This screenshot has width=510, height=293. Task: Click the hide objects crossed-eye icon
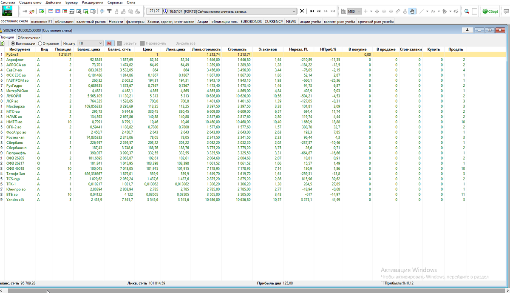456,11
